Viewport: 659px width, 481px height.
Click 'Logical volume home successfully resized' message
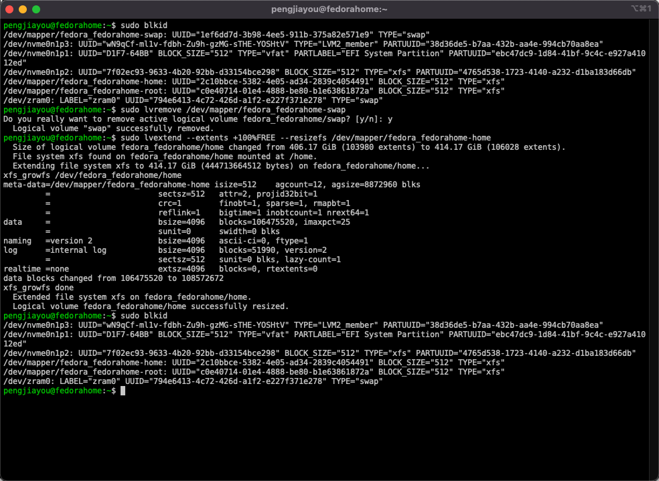[x=151, y=306]
